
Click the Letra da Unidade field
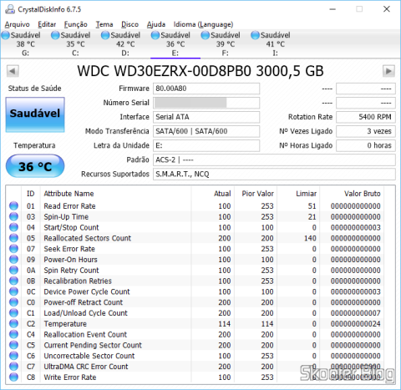[206, 145]
